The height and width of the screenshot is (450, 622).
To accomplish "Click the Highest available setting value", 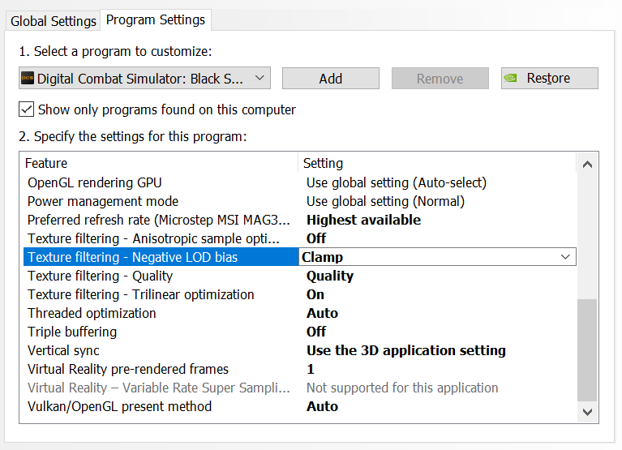I will click(363, 220).
